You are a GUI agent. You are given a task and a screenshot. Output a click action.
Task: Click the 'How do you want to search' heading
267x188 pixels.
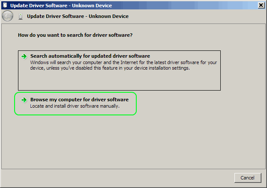click(75, 35)
